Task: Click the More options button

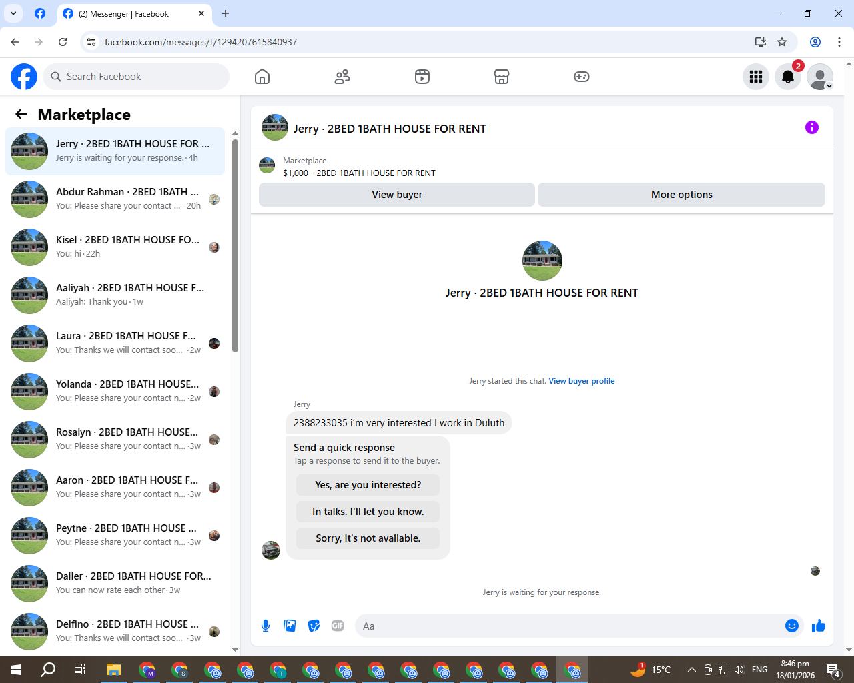Action: pyautogui.click(x=682, y=195)
